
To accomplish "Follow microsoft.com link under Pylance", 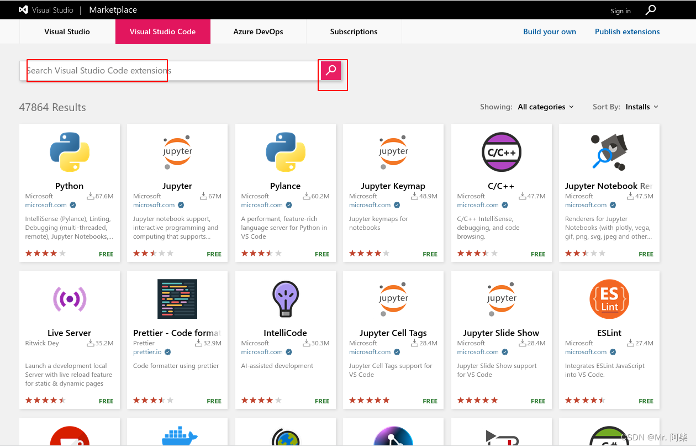I will click(262, 205).
